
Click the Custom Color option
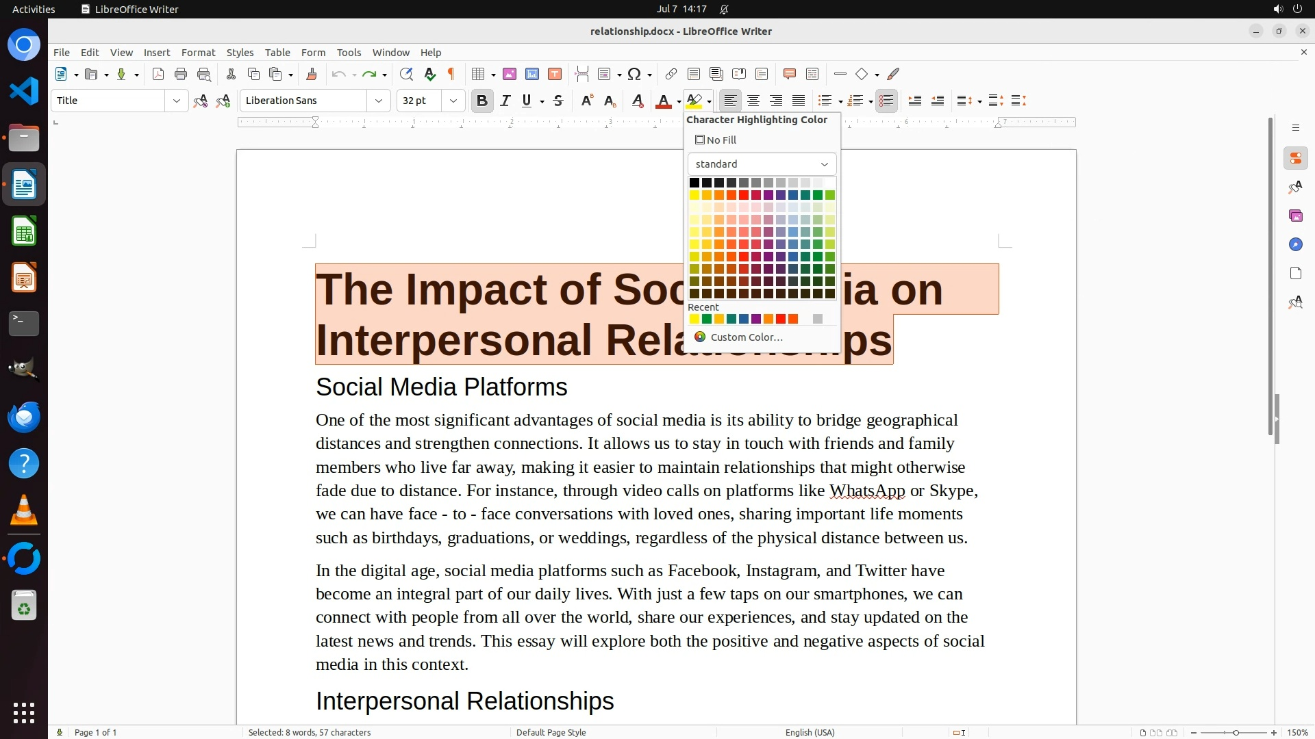tap(746, 337)
